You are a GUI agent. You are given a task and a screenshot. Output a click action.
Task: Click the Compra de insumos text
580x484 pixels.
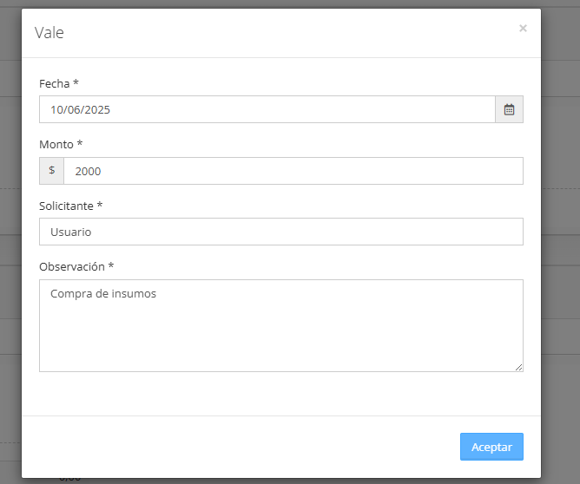coord(103,294)
